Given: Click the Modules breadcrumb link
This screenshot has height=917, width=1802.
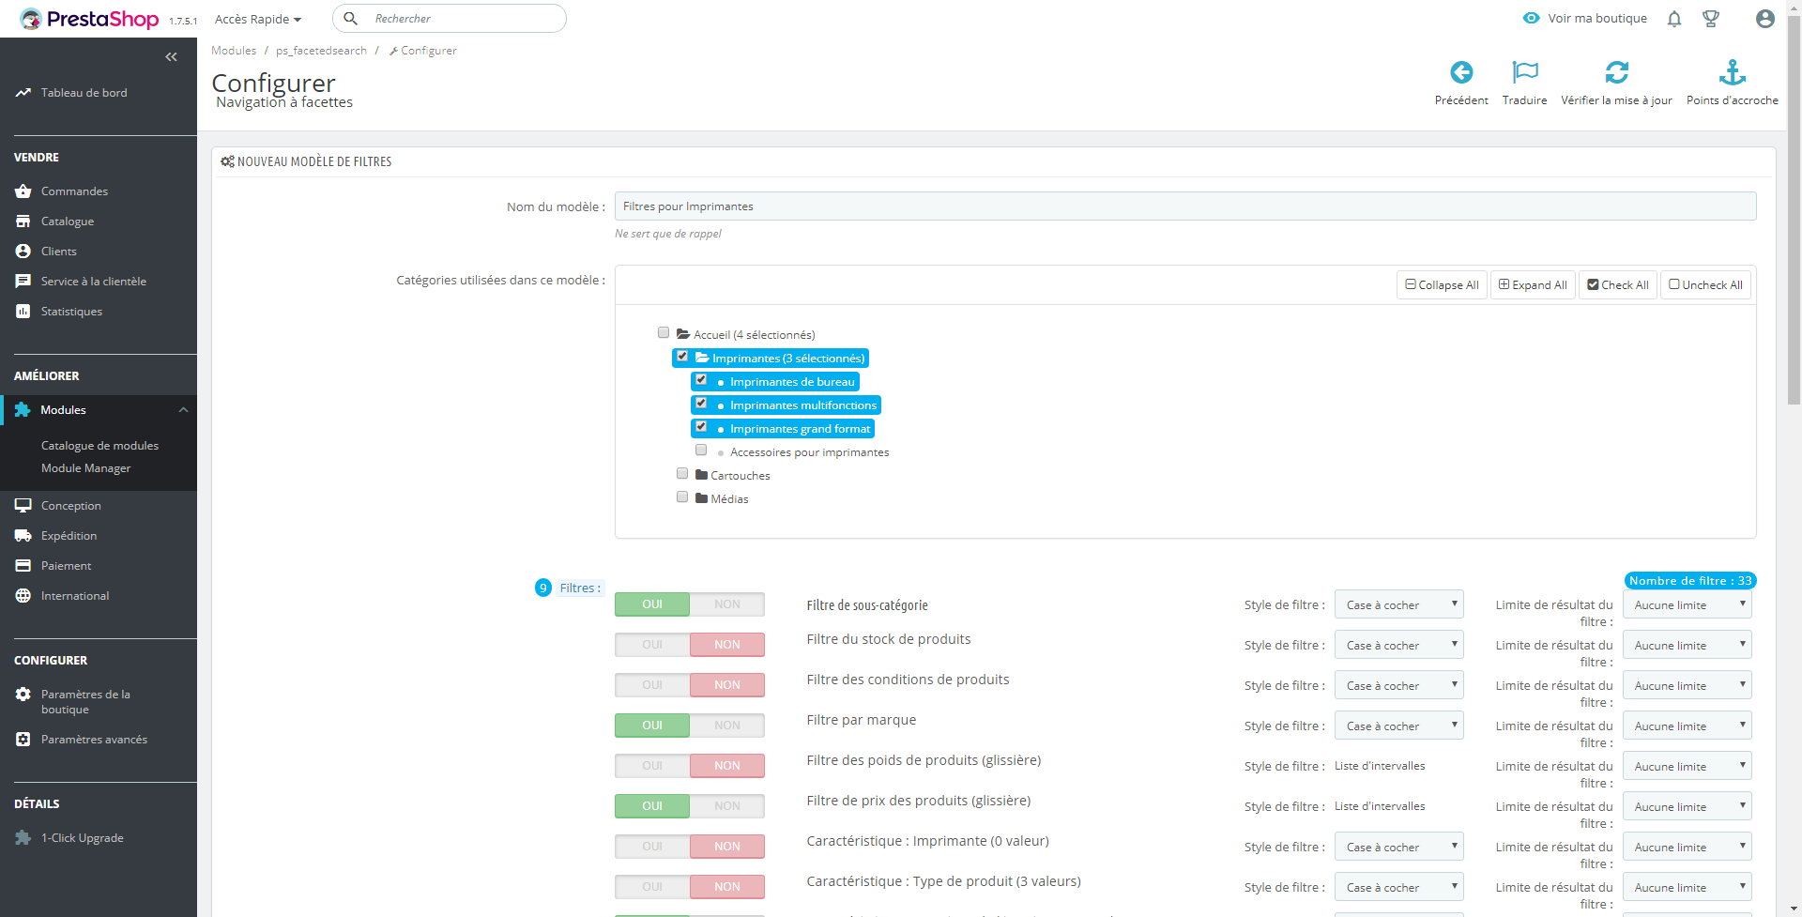Looking at the screenshot, I should coord(234,51).
